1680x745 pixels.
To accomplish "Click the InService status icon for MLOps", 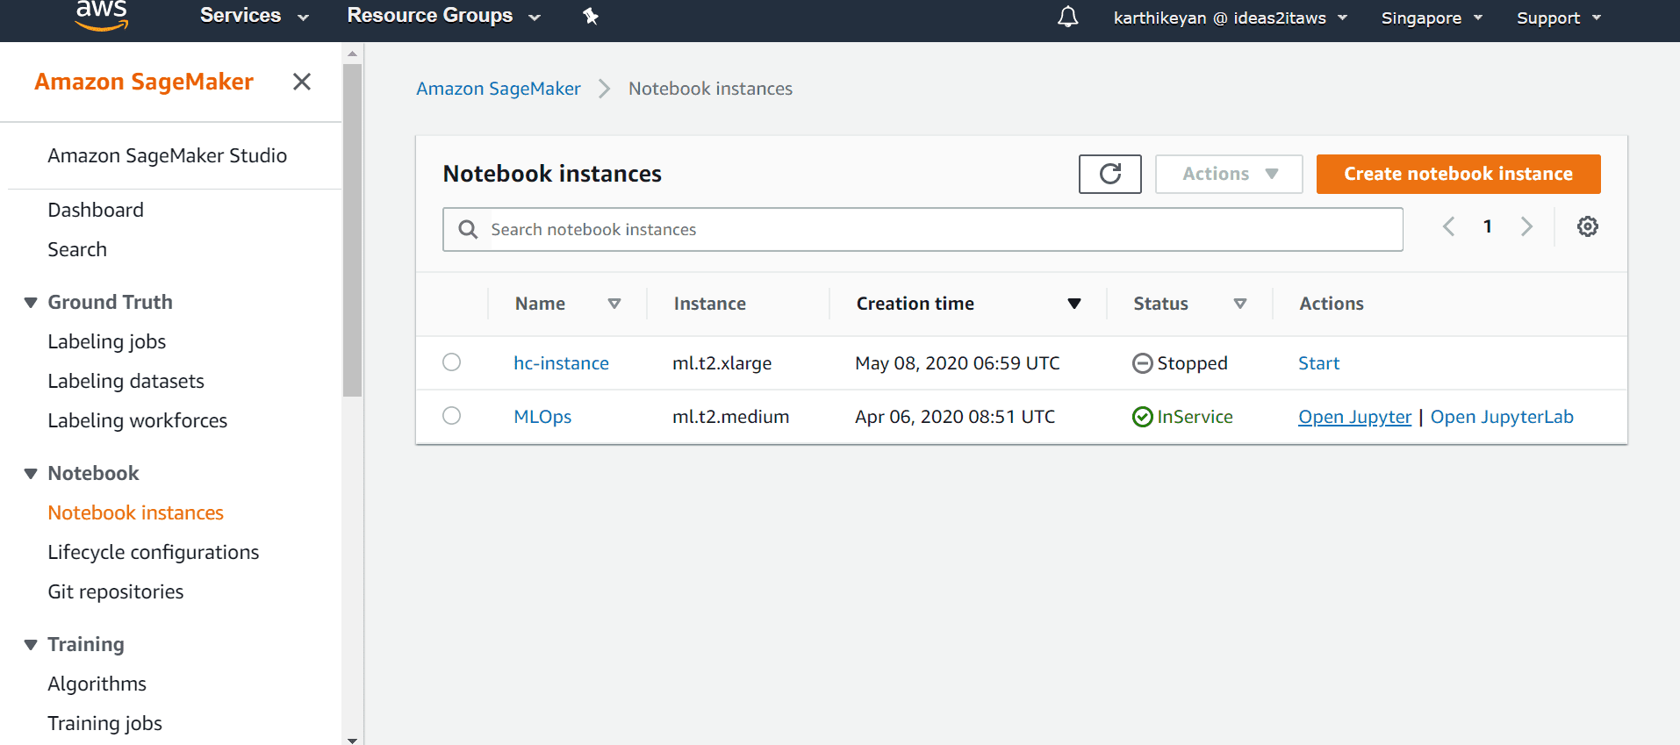I will coord(1142,417).
